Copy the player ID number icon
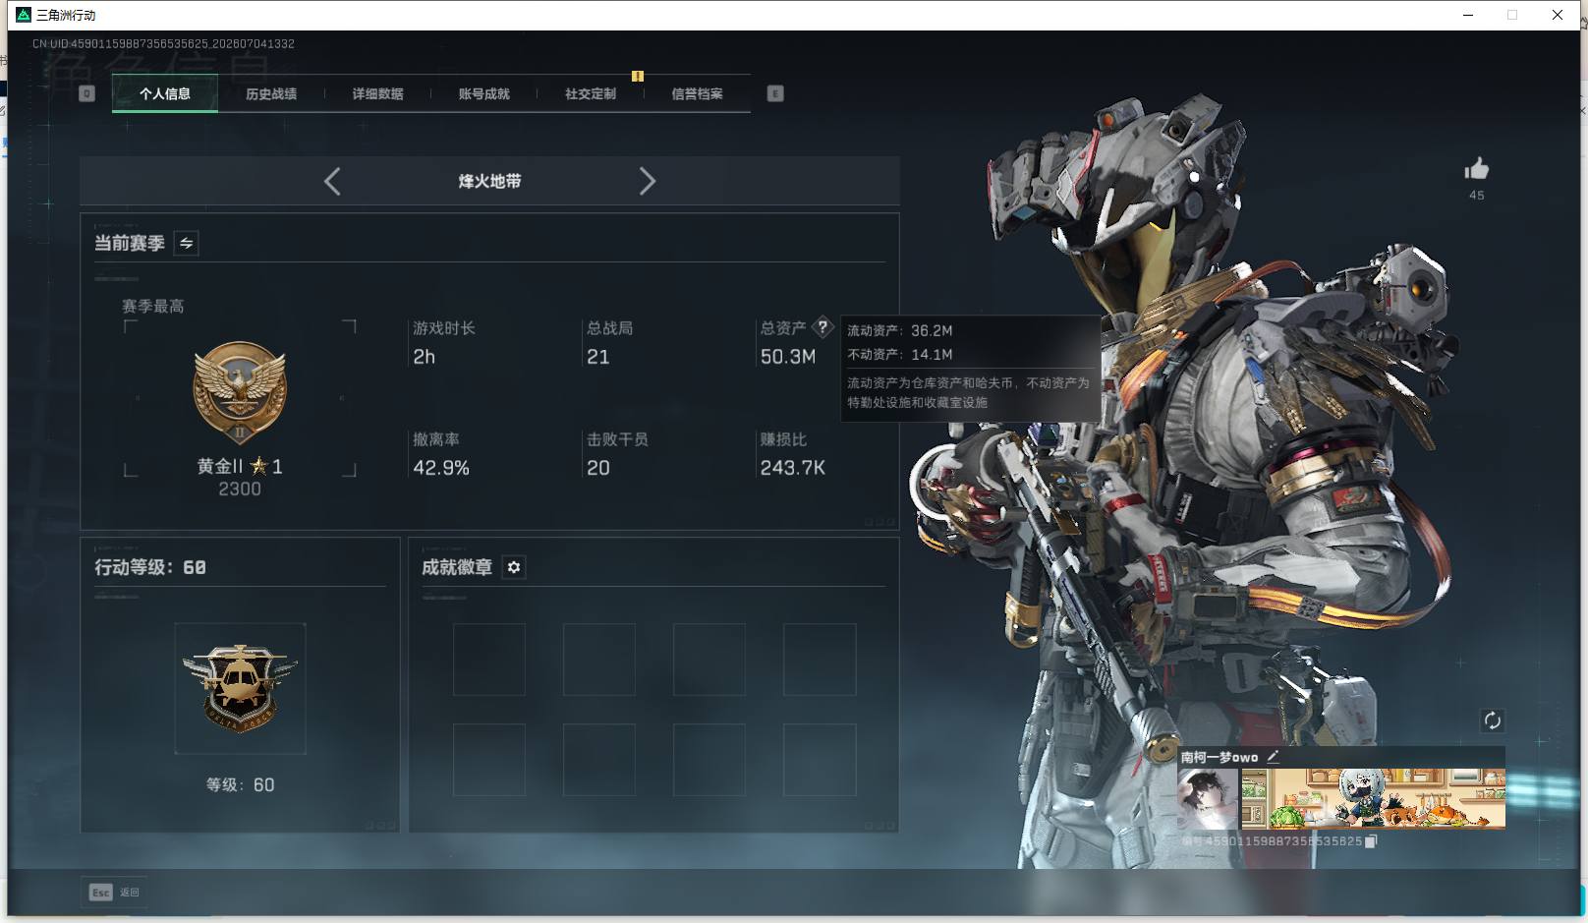Image resolution: width=1588 pixels, height=923 pixels. tap(1371, 841)
